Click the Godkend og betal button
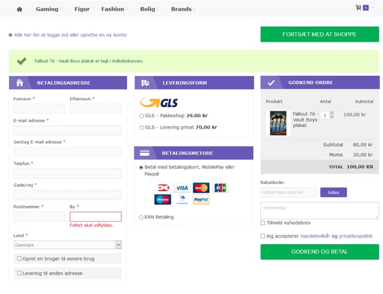The height and width of the screenshot is (294, 383). (x=319, y=252)
